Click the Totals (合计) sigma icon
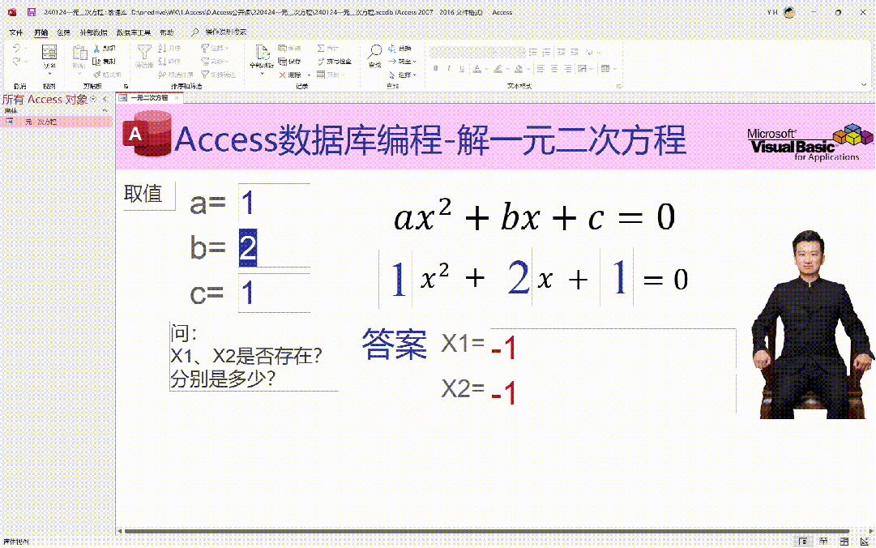This screenshot has width=876, height=548. pyautogui.click(x=321, y=49)
